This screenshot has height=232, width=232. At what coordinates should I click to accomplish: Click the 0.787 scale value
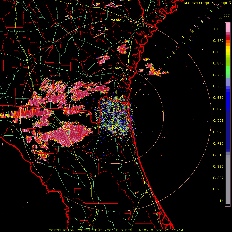(x=218, y=75)
